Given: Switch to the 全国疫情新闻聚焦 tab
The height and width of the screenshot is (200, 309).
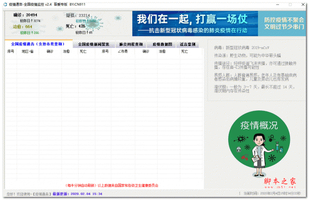Looking at the screenshot, I should pos(94,44).
